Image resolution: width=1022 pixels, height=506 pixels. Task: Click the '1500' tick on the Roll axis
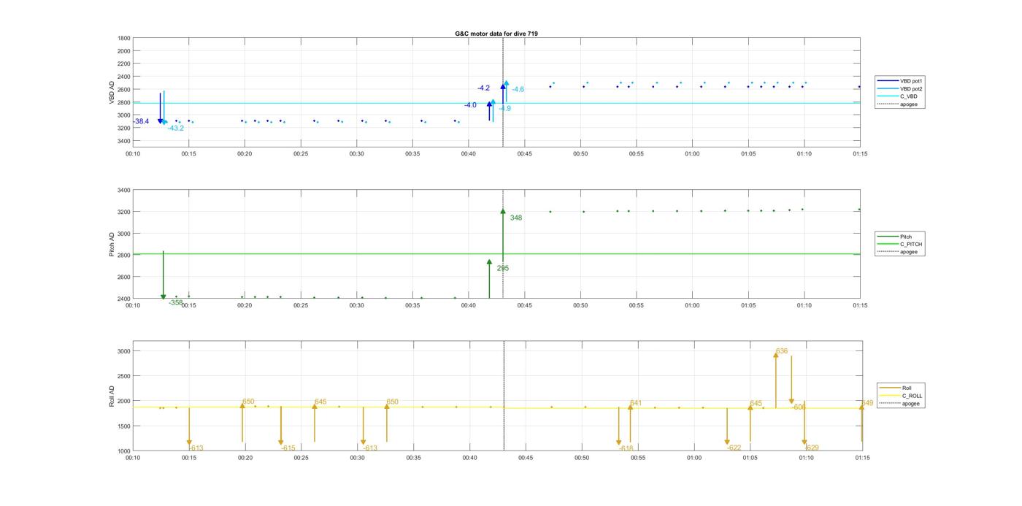123,426
